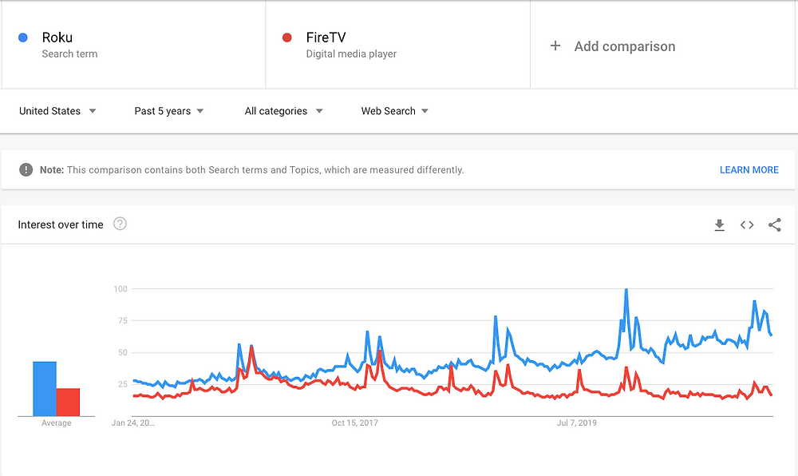Image resolution: width=798 pixels, height=476 pixels.
Task: Open the embed code icon
Action: 747,225
